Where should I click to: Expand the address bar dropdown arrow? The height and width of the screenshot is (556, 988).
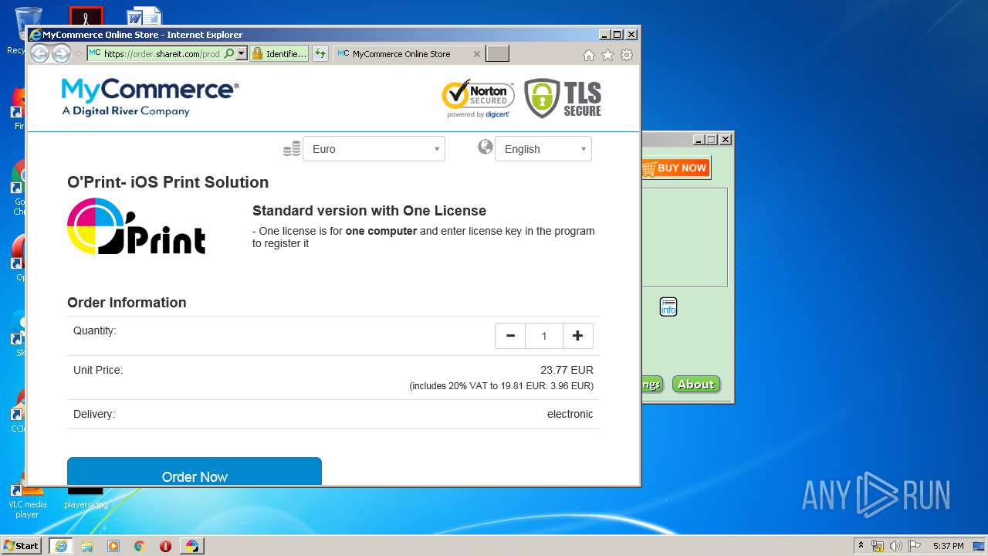coord(241,53)
